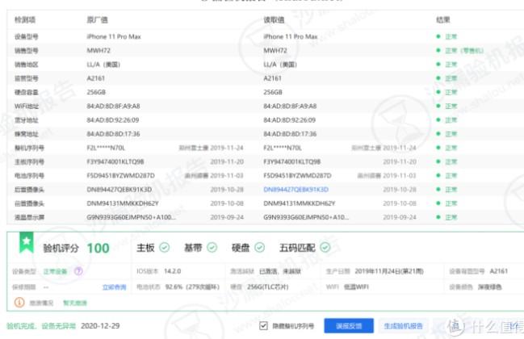
Task: Select DNM94131MMKKDH62Y in the 原厂值 column
Action: (x=123, y=203)
